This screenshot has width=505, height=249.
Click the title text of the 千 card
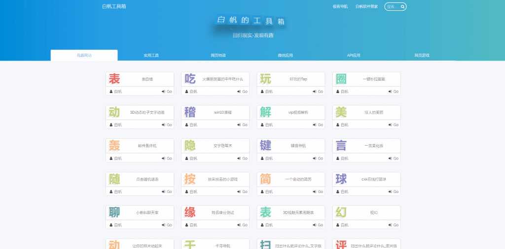pyautogui.click(x=222, y=246)
